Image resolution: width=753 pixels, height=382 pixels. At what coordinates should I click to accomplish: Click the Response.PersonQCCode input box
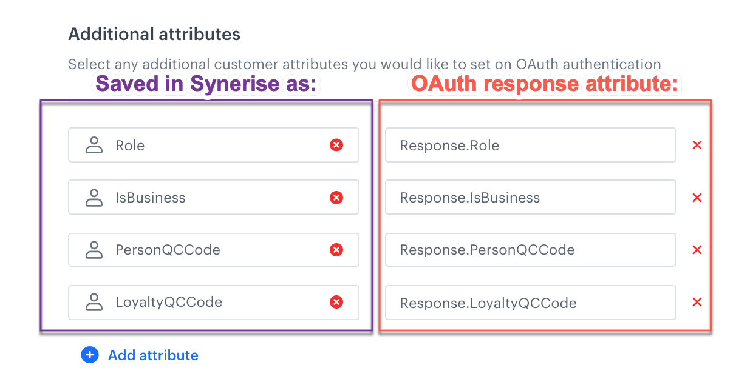click(x=528, y=250)
